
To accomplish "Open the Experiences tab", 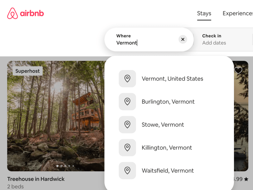I will coord(238,14).
